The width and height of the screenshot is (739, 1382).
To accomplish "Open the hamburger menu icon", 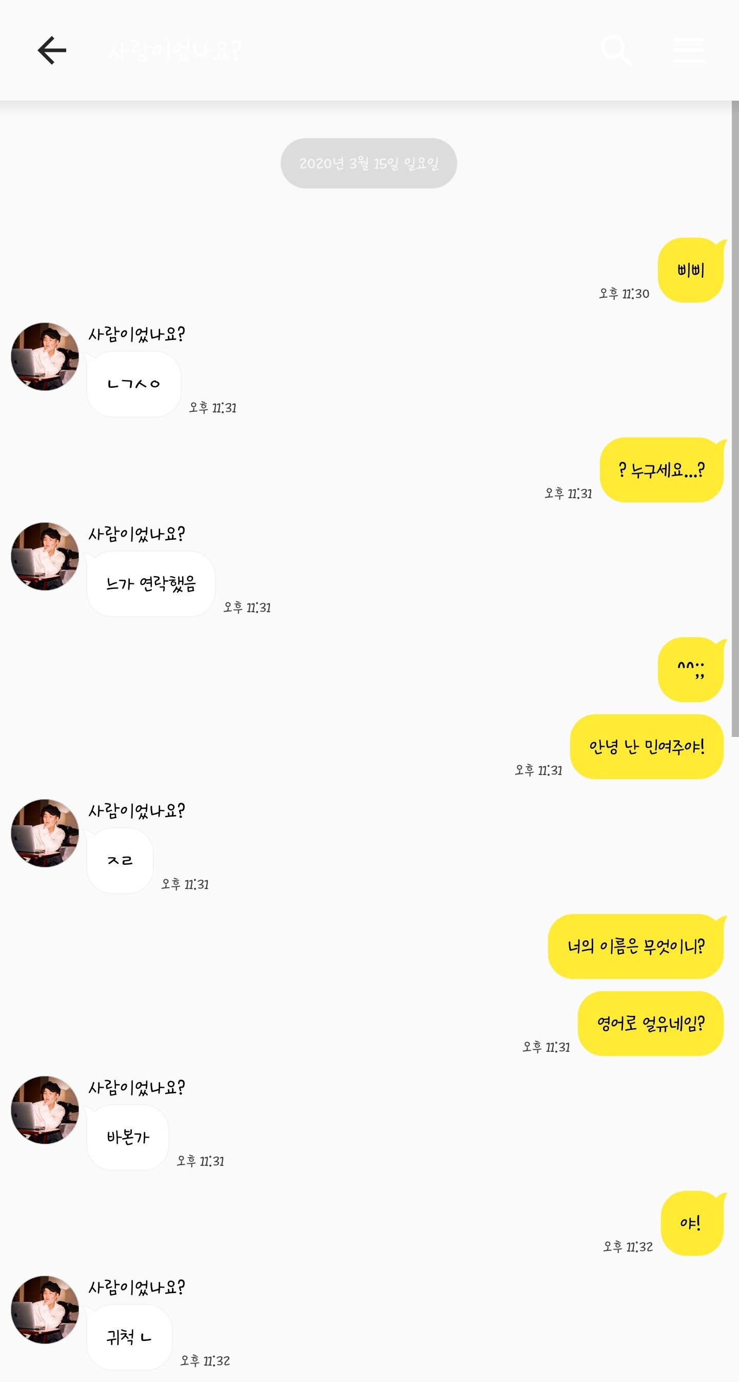I will 689,50.
